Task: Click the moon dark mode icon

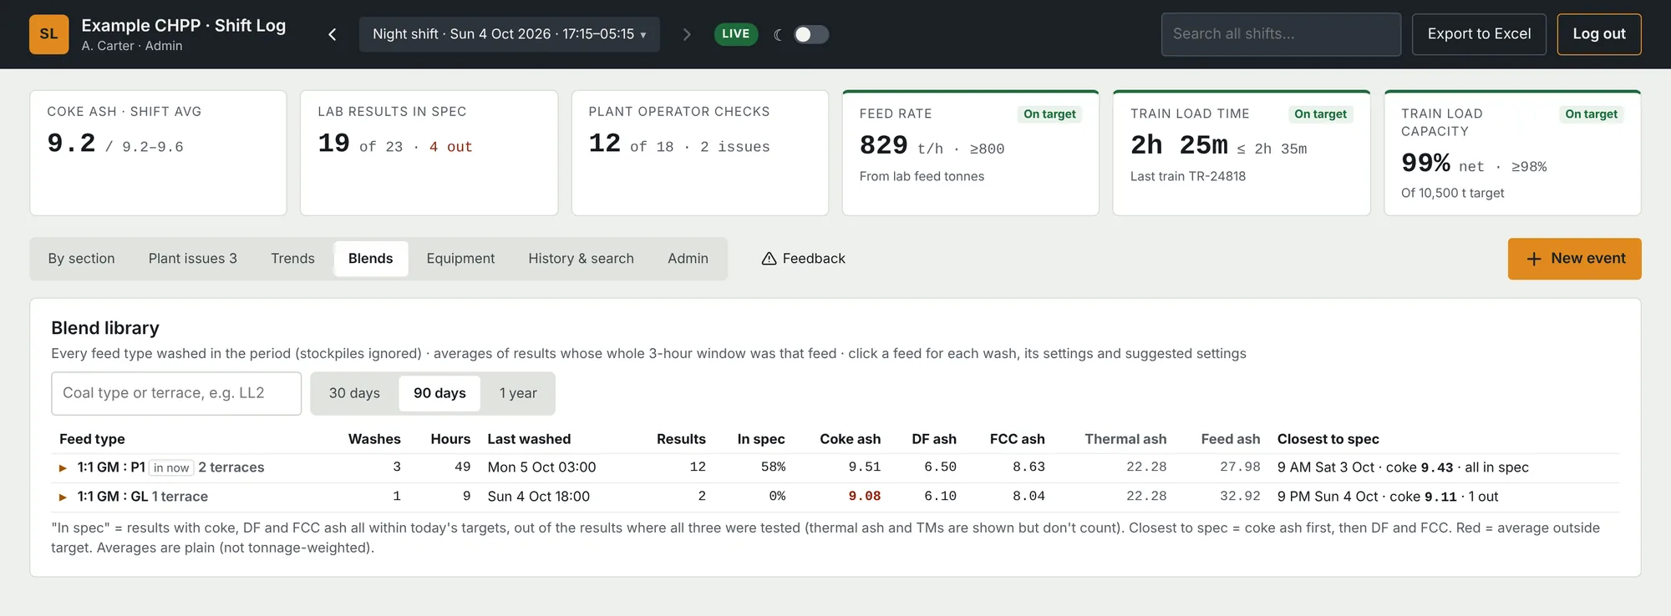Action: 778,34
